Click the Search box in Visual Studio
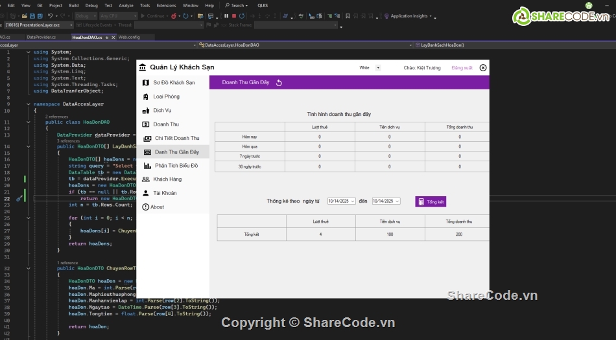The height and width of the screenshot is (340, 616). pos(237,5)
